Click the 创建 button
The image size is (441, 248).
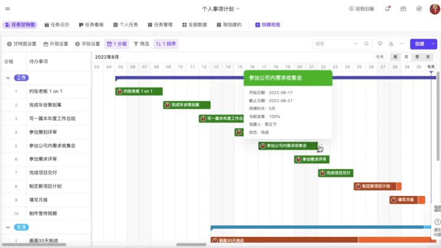point(420,43)
